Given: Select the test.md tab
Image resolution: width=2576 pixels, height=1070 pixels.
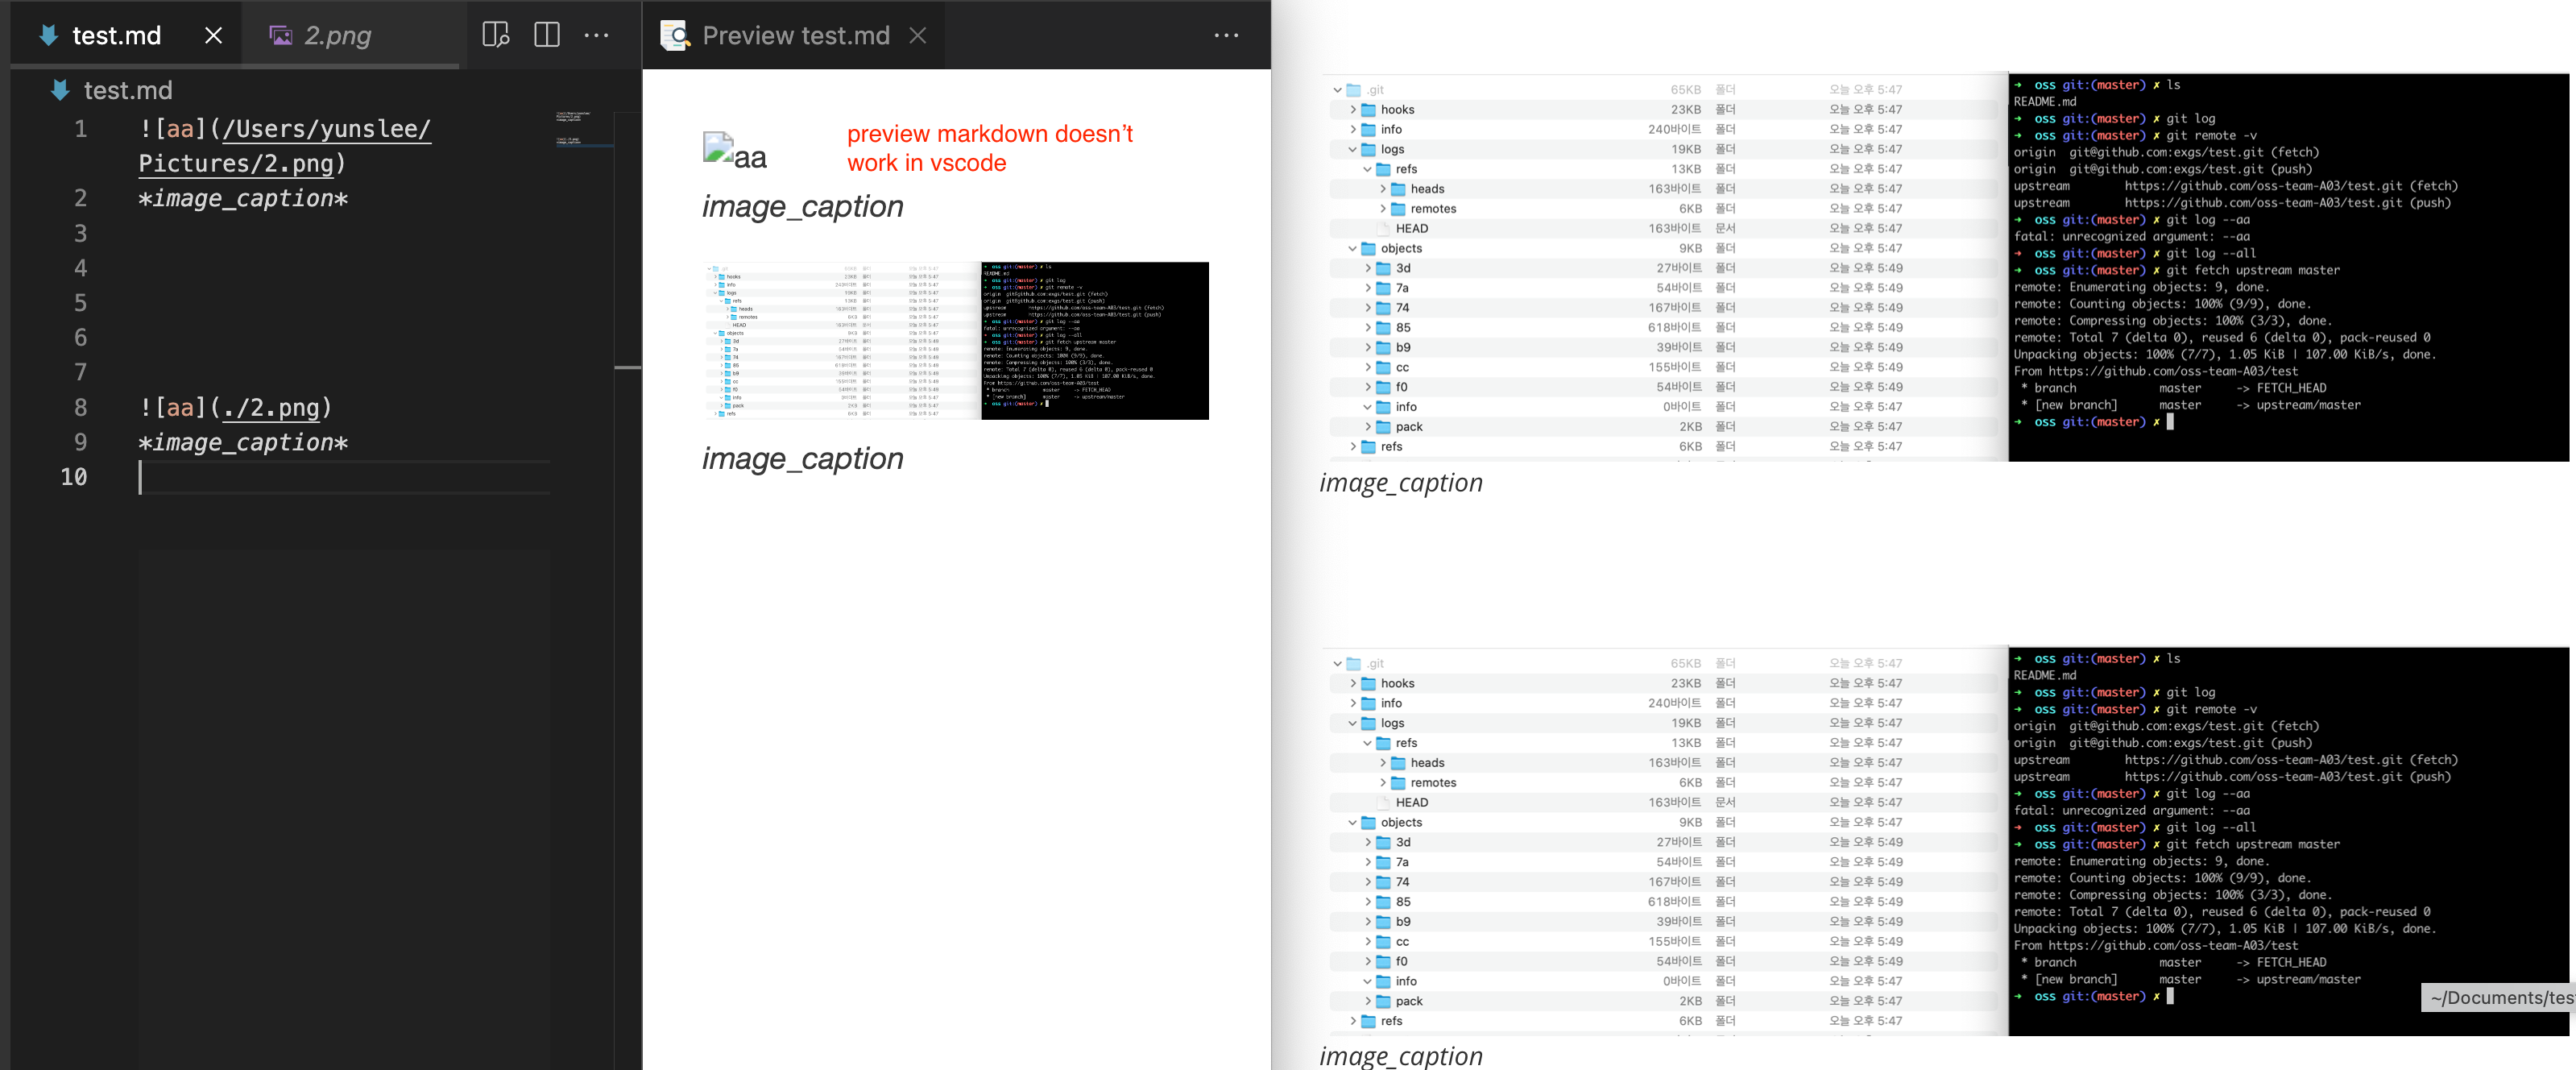Looking at the screenshot, I should (117, 34).
